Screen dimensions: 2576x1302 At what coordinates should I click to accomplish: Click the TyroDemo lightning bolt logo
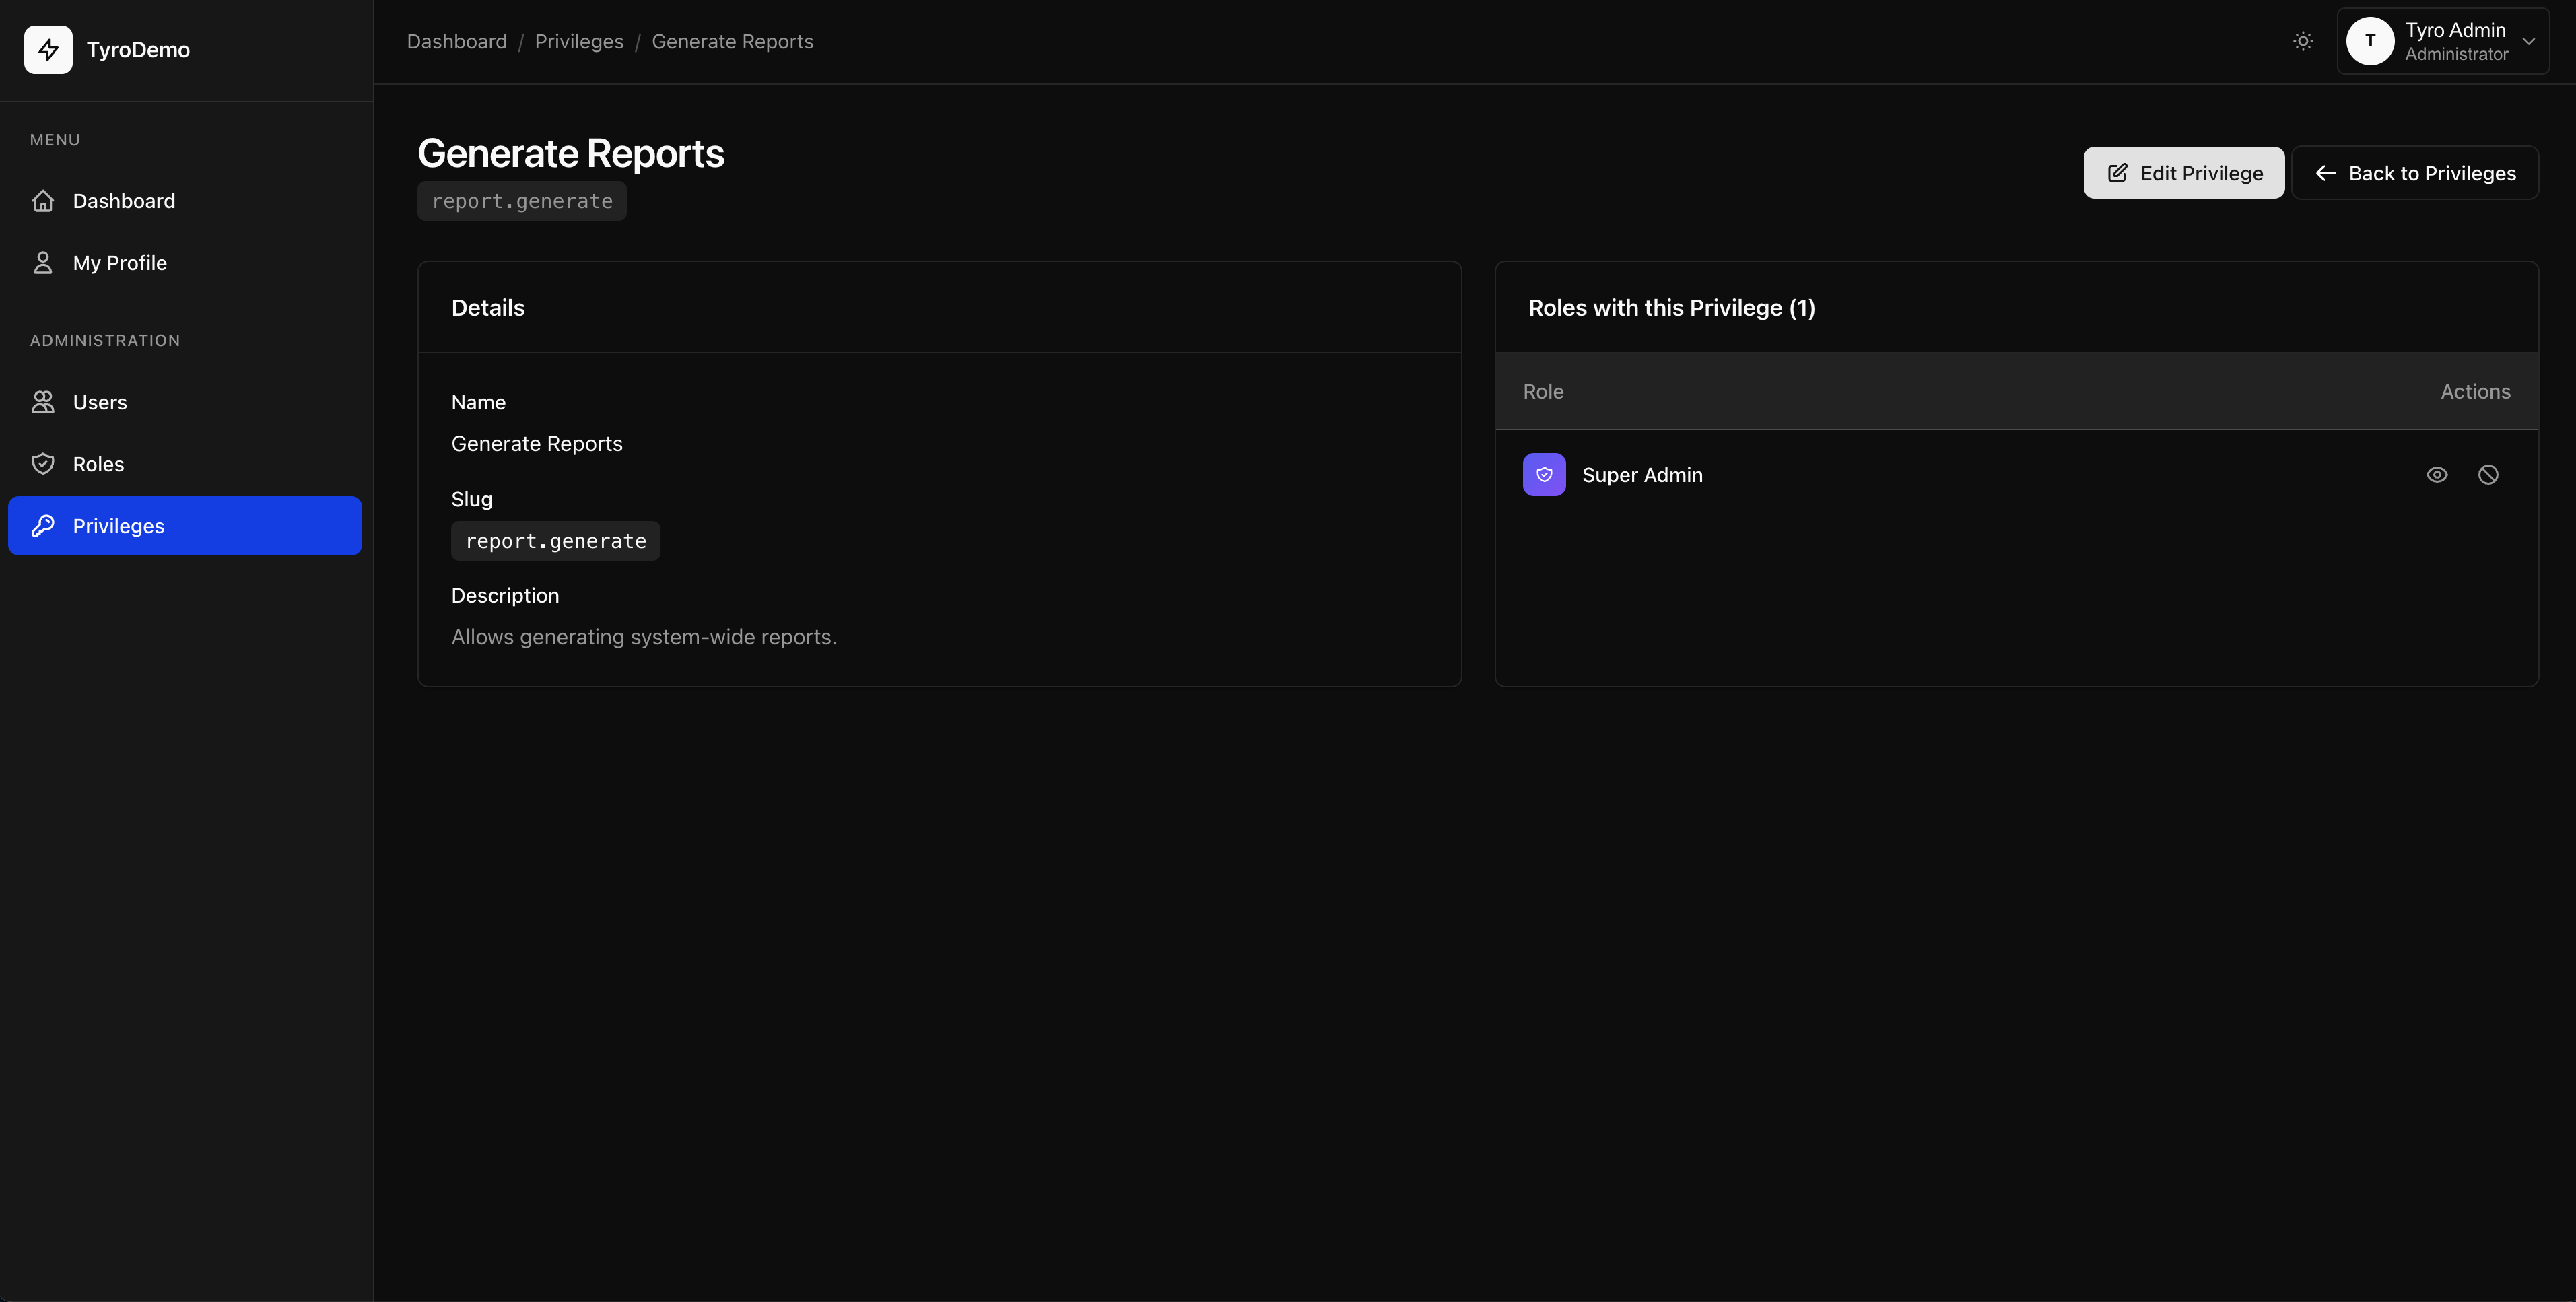coord(48,49)
